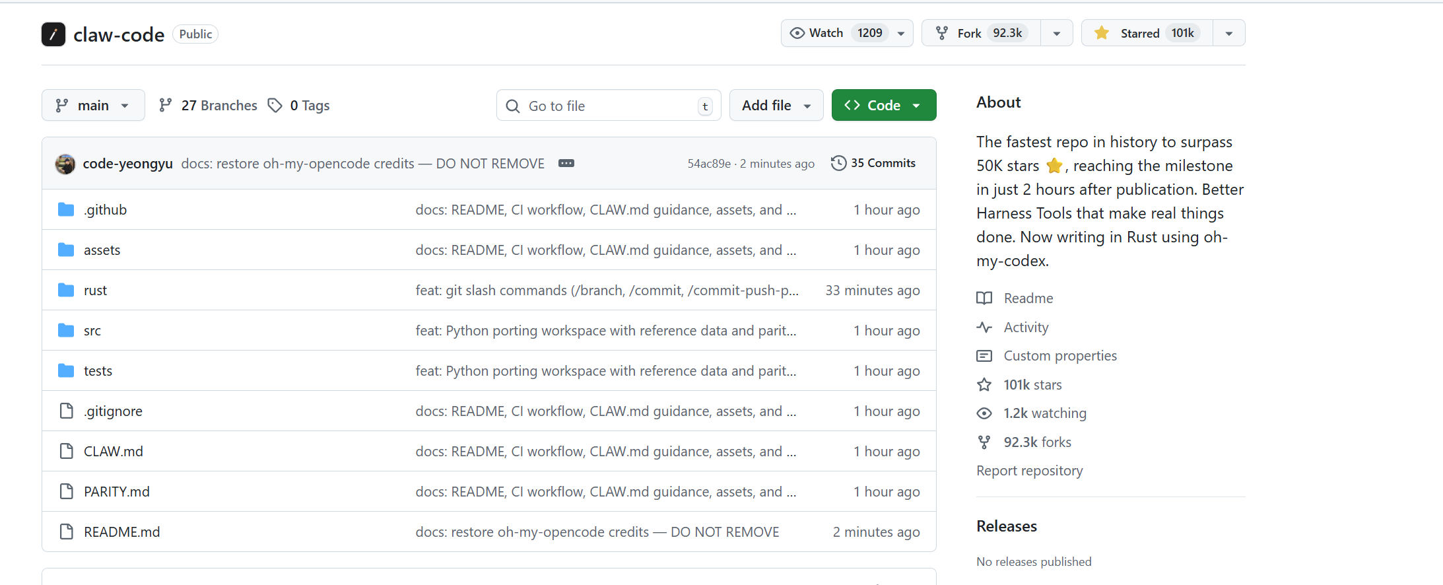Open the repository Activity page
This screenshot has width=1443, height=585.
1026,327
